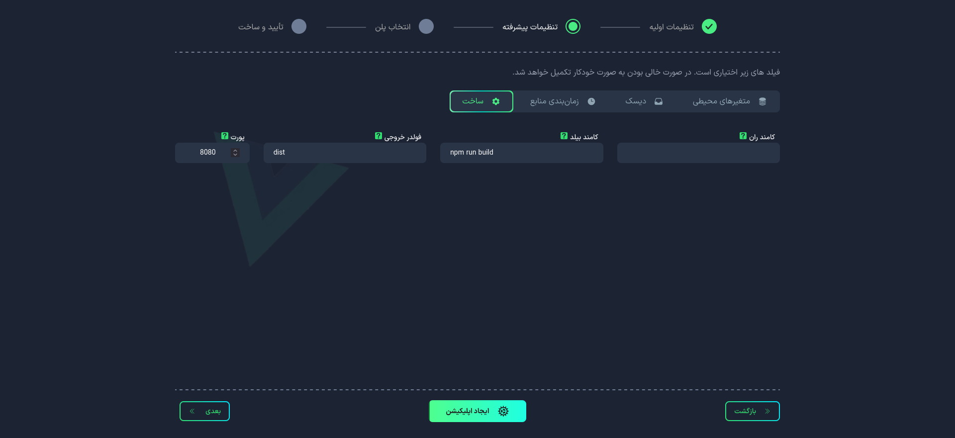Click the help icon beside پورت label

(224, 136)
